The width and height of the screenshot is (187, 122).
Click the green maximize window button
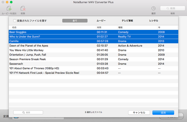11,2
